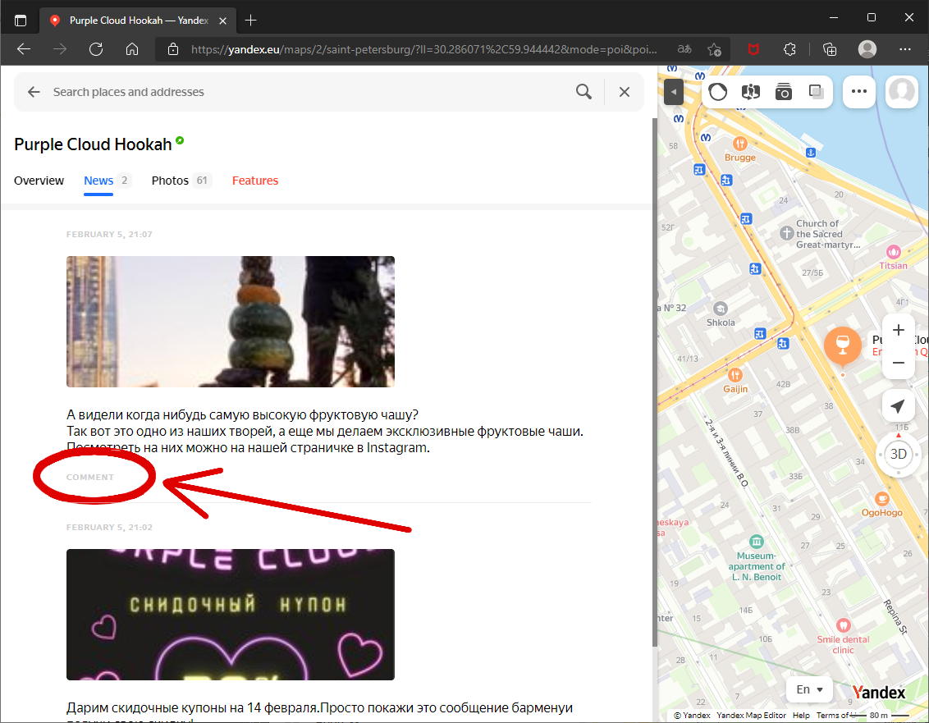Screen dimensions: 929x723
Task: Zoom in the map with plus
Action: (898, 330)
